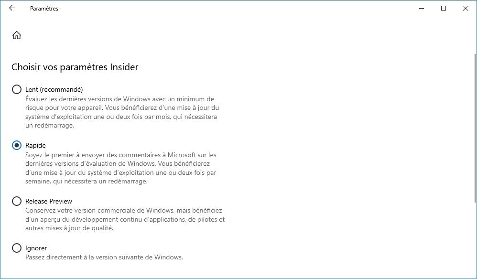Go back using the arrow icon

point(12,8)
